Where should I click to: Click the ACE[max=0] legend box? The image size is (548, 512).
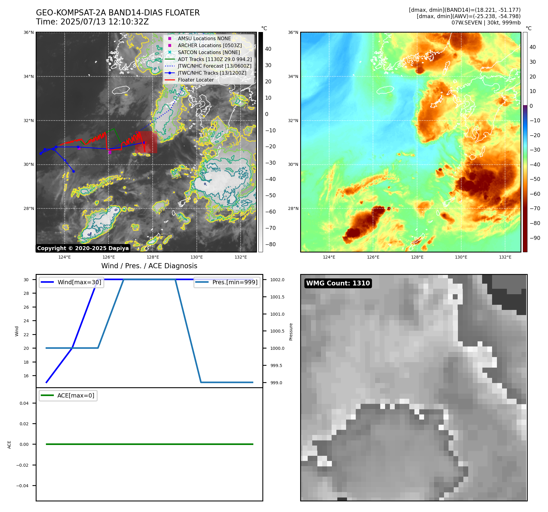tap(68, 396)
